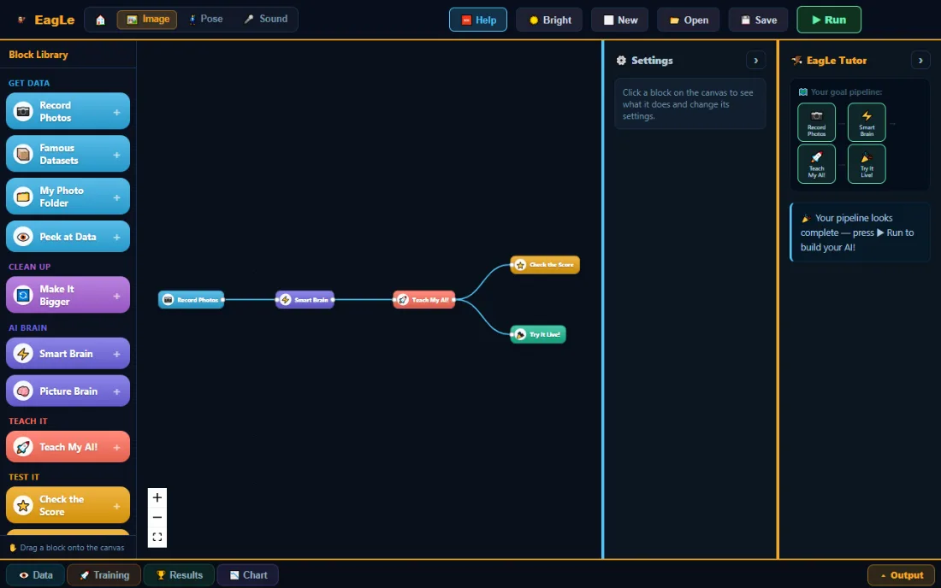Select Teach My AI node on canvas
The width and height of the screenshot is (941, 588).
click(x=424, y=300)
